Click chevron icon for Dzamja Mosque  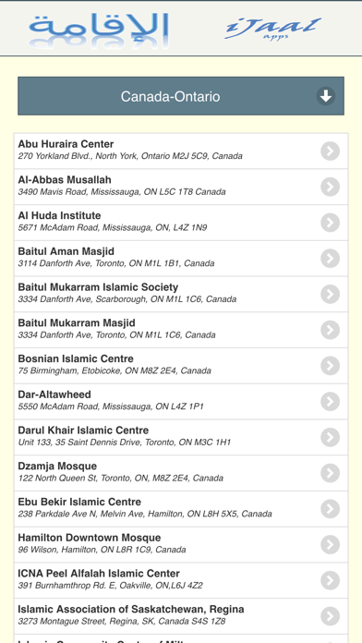coord(330,473)
